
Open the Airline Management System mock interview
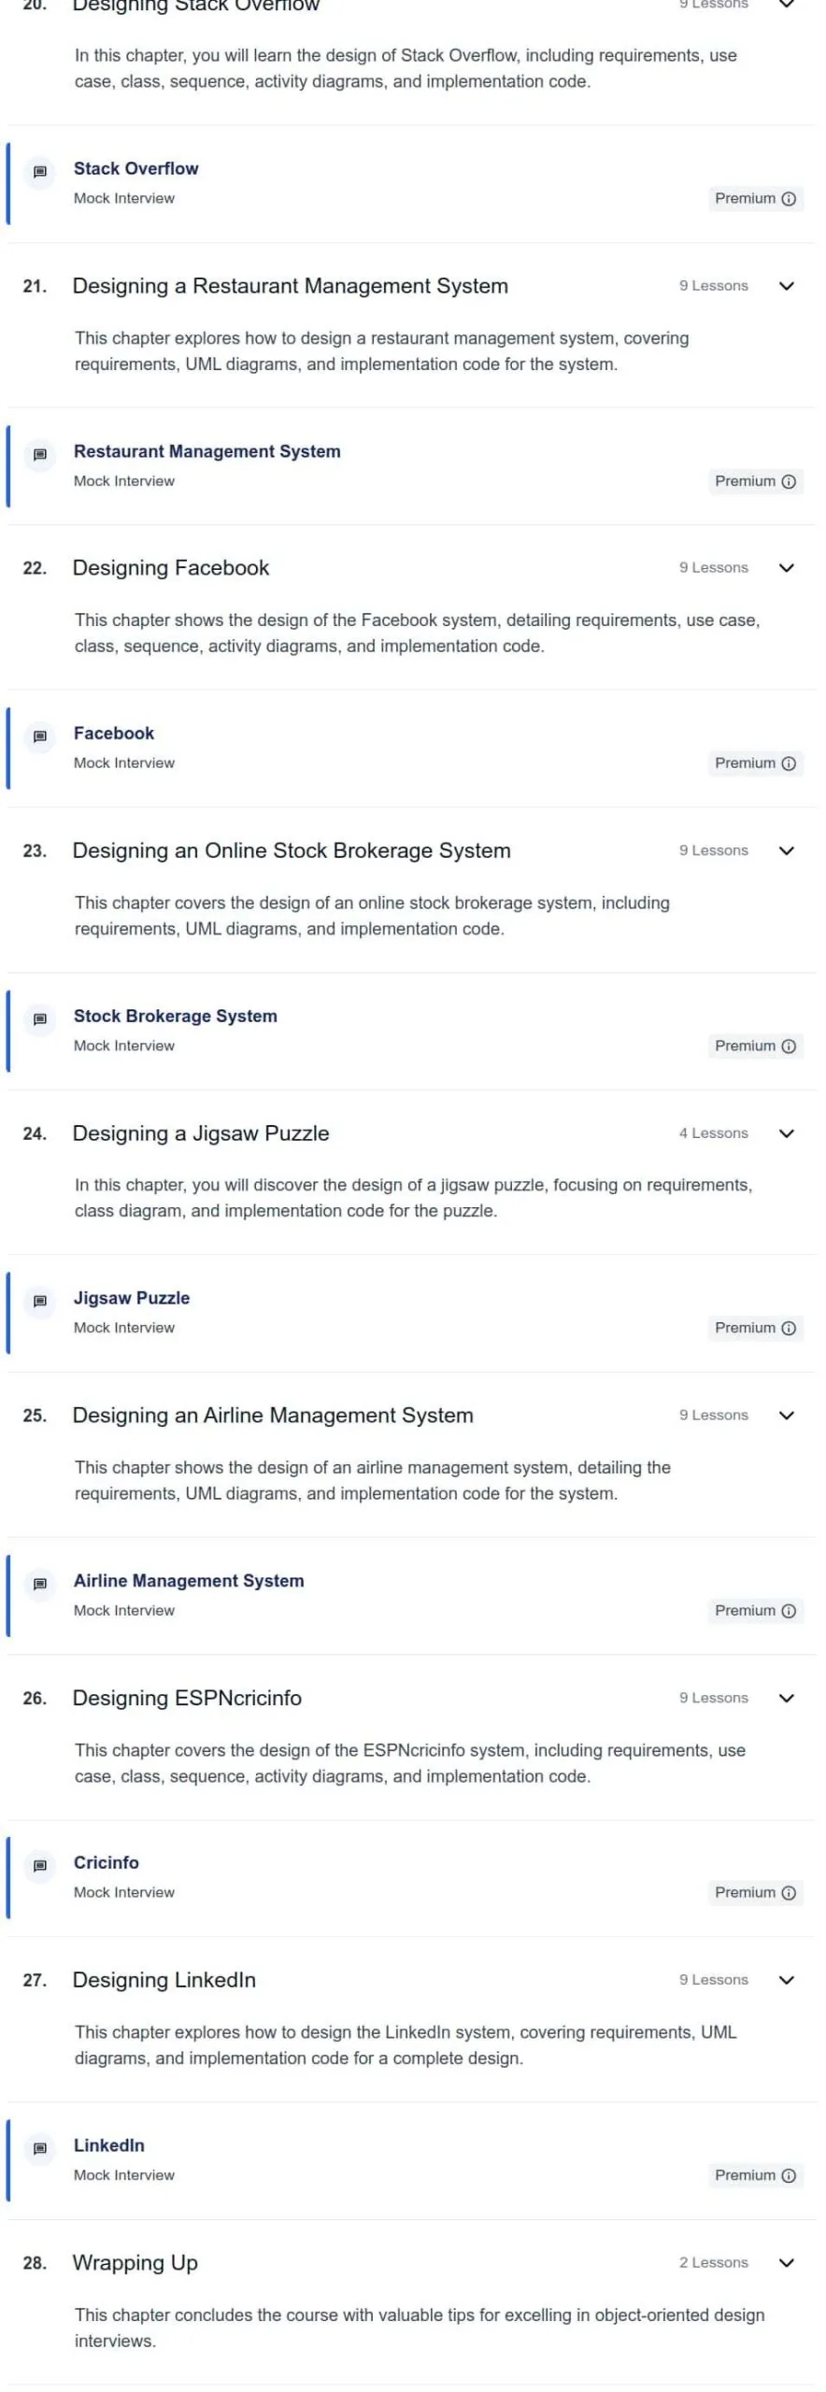click(189, 1581)
